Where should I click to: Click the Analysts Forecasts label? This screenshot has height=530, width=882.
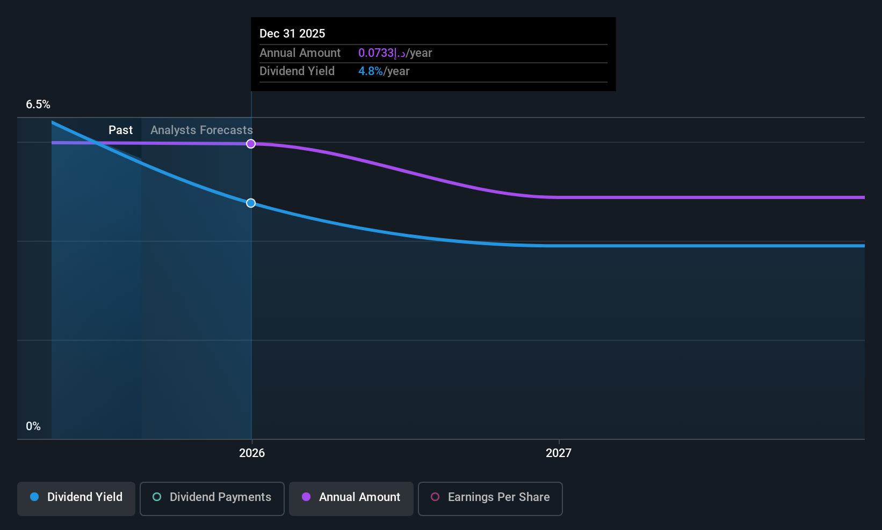pos(201,130)
